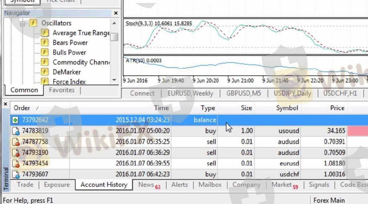
Task: Sort history by the Symbol column header
Action: tap(287, 108)
